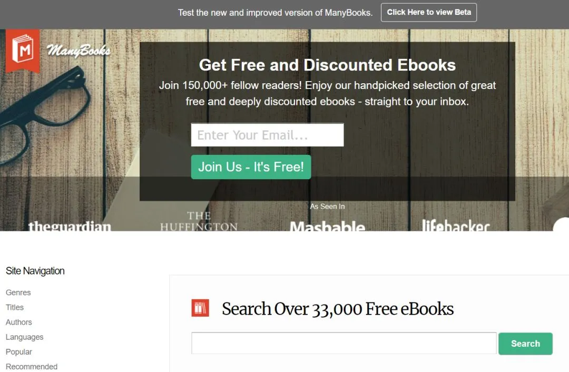Open Genres in Site Navigation
Viewport: 569px width, 372px height.
pyautogui.click(x=18, y=292)
